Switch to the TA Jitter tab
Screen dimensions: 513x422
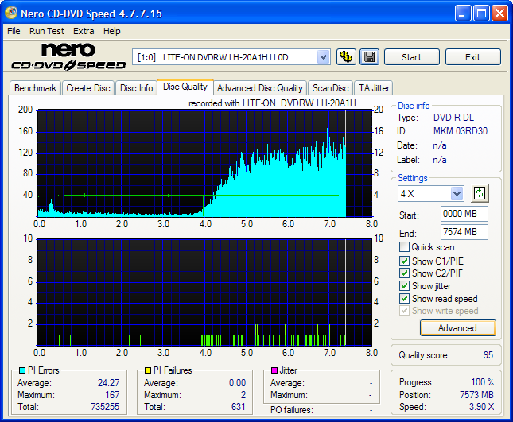click(374, 88)
